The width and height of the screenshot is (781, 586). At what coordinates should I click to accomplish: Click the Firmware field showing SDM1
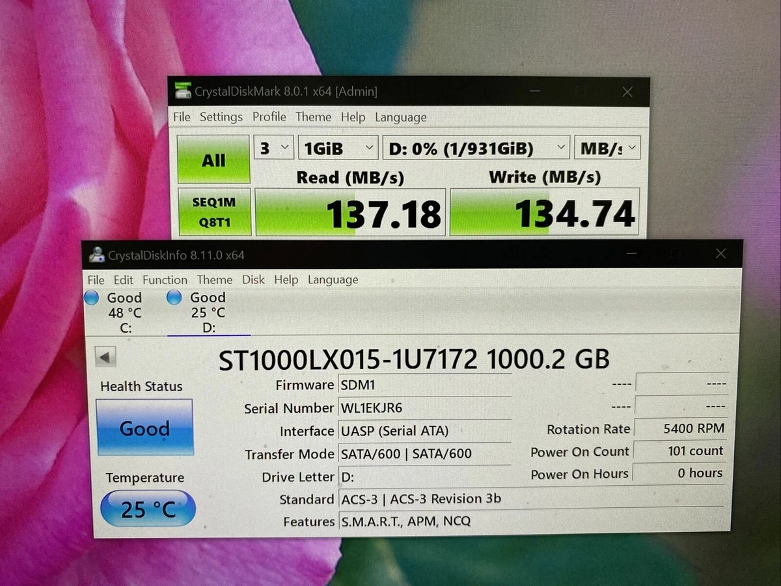(x=424, y=385)
